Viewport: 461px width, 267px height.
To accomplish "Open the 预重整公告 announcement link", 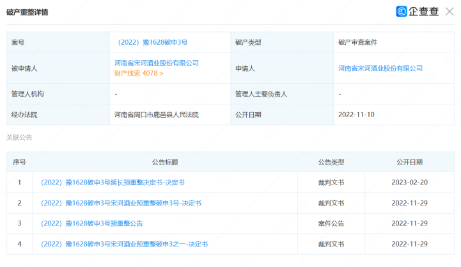I will 91,223.
